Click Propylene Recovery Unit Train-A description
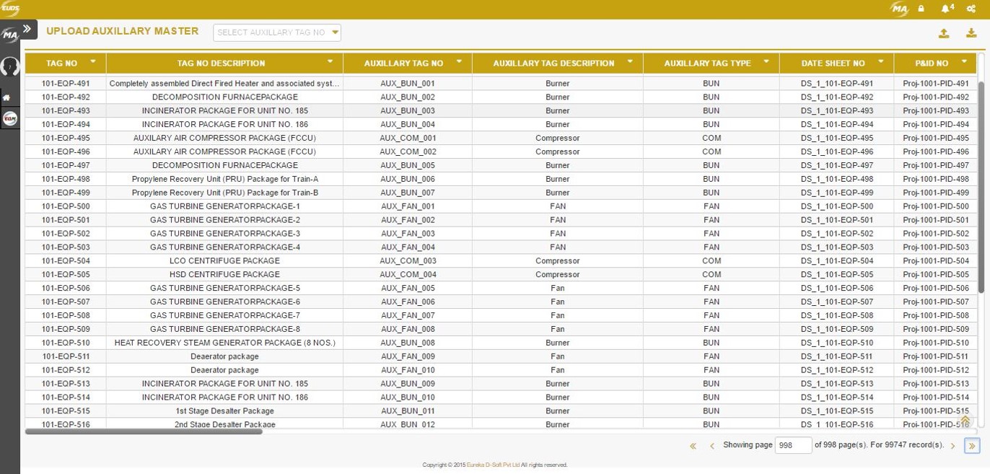This screenshot has height=474, width=990. pos(224,180)
